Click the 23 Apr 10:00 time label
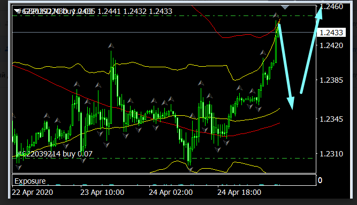Viewport: 357px width, 205px height. click(102, 192)
